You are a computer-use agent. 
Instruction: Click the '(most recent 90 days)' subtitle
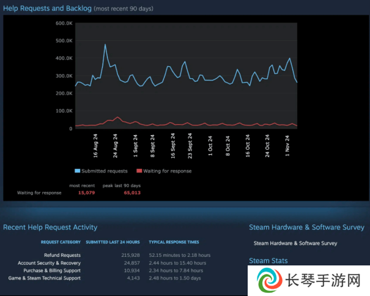pos(124,9)
